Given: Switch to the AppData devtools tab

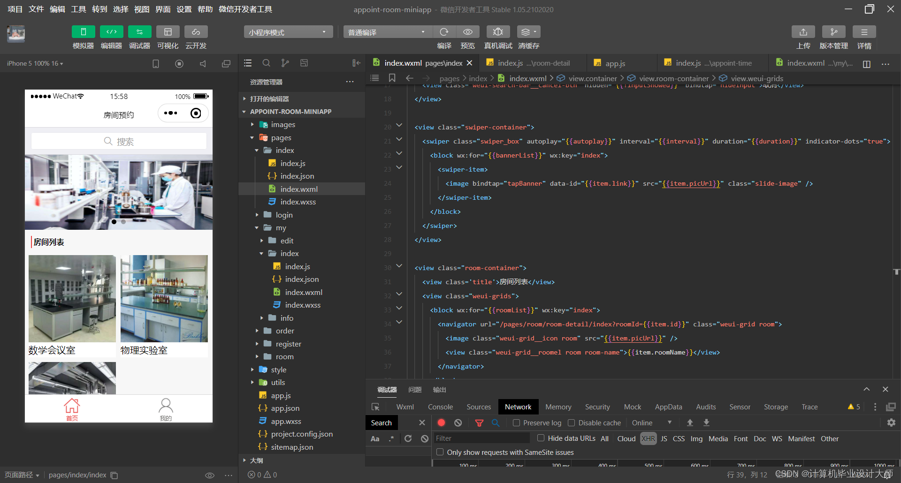Looking at the screenshot, I should pyautogui.click(x=668, y=407).
